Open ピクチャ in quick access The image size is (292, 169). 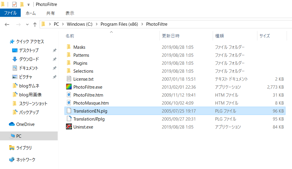pyautogui.click(x=26, y=77)
